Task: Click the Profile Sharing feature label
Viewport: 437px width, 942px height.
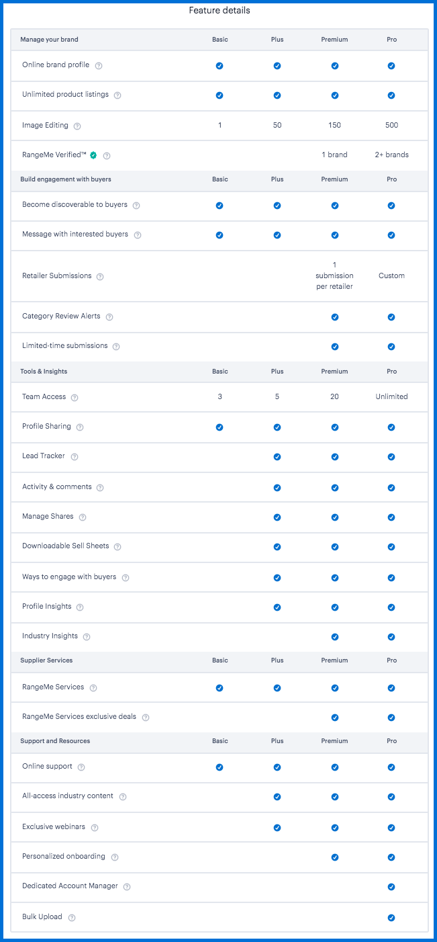Action: [46, 427]
